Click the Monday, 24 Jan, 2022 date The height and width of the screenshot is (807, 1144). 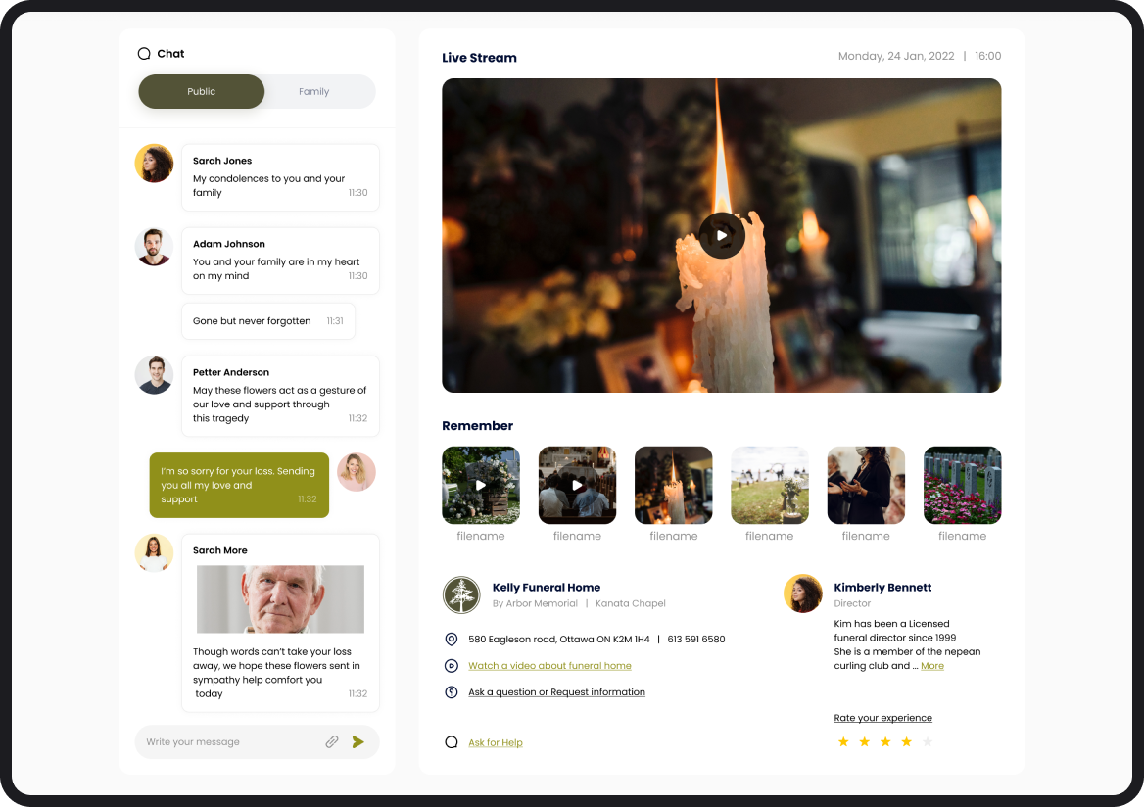click(x=896, y=56)
